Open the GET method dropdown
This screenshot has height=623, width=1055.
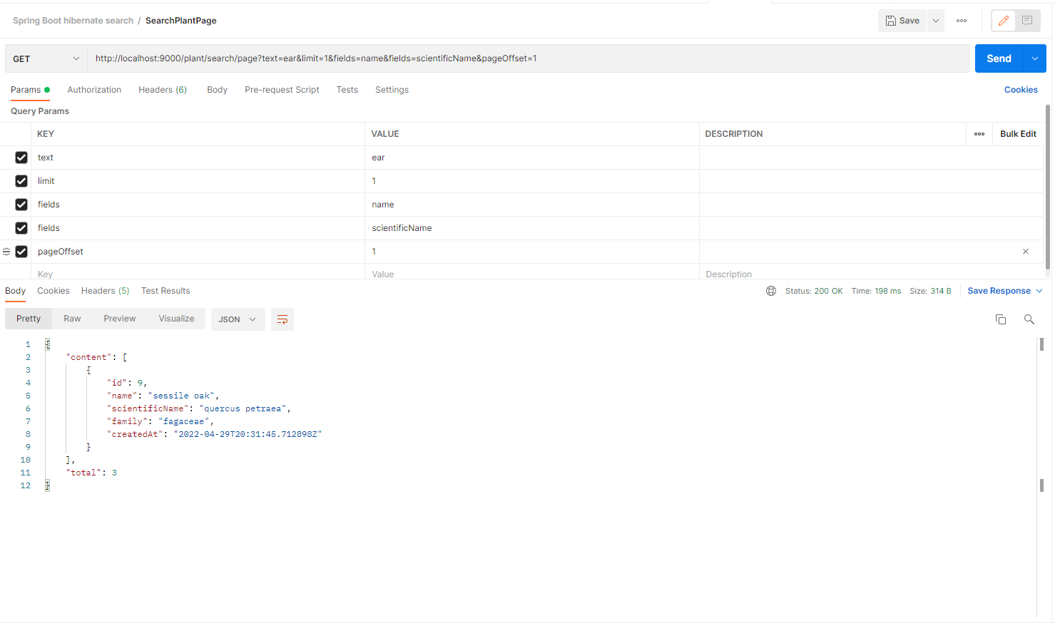[x=46, y=58]
